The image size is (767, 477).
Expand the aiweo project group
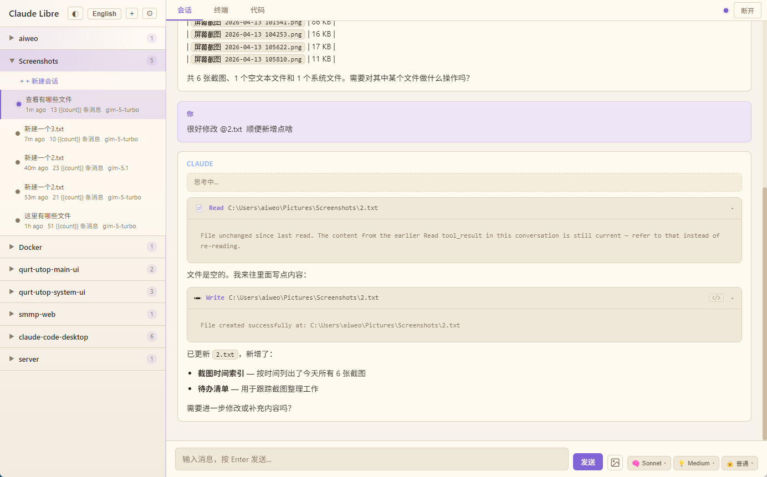[83, 38]
